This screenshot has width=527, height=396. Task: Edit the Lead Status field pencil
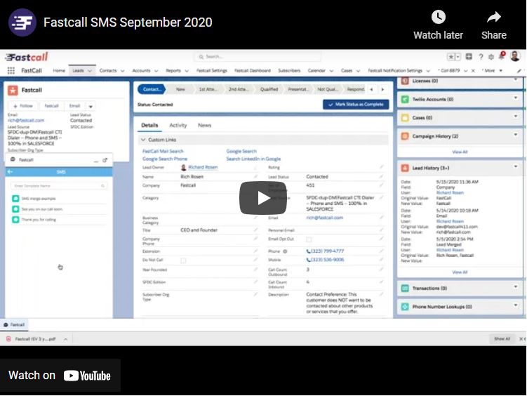click(x=382, y=176)
